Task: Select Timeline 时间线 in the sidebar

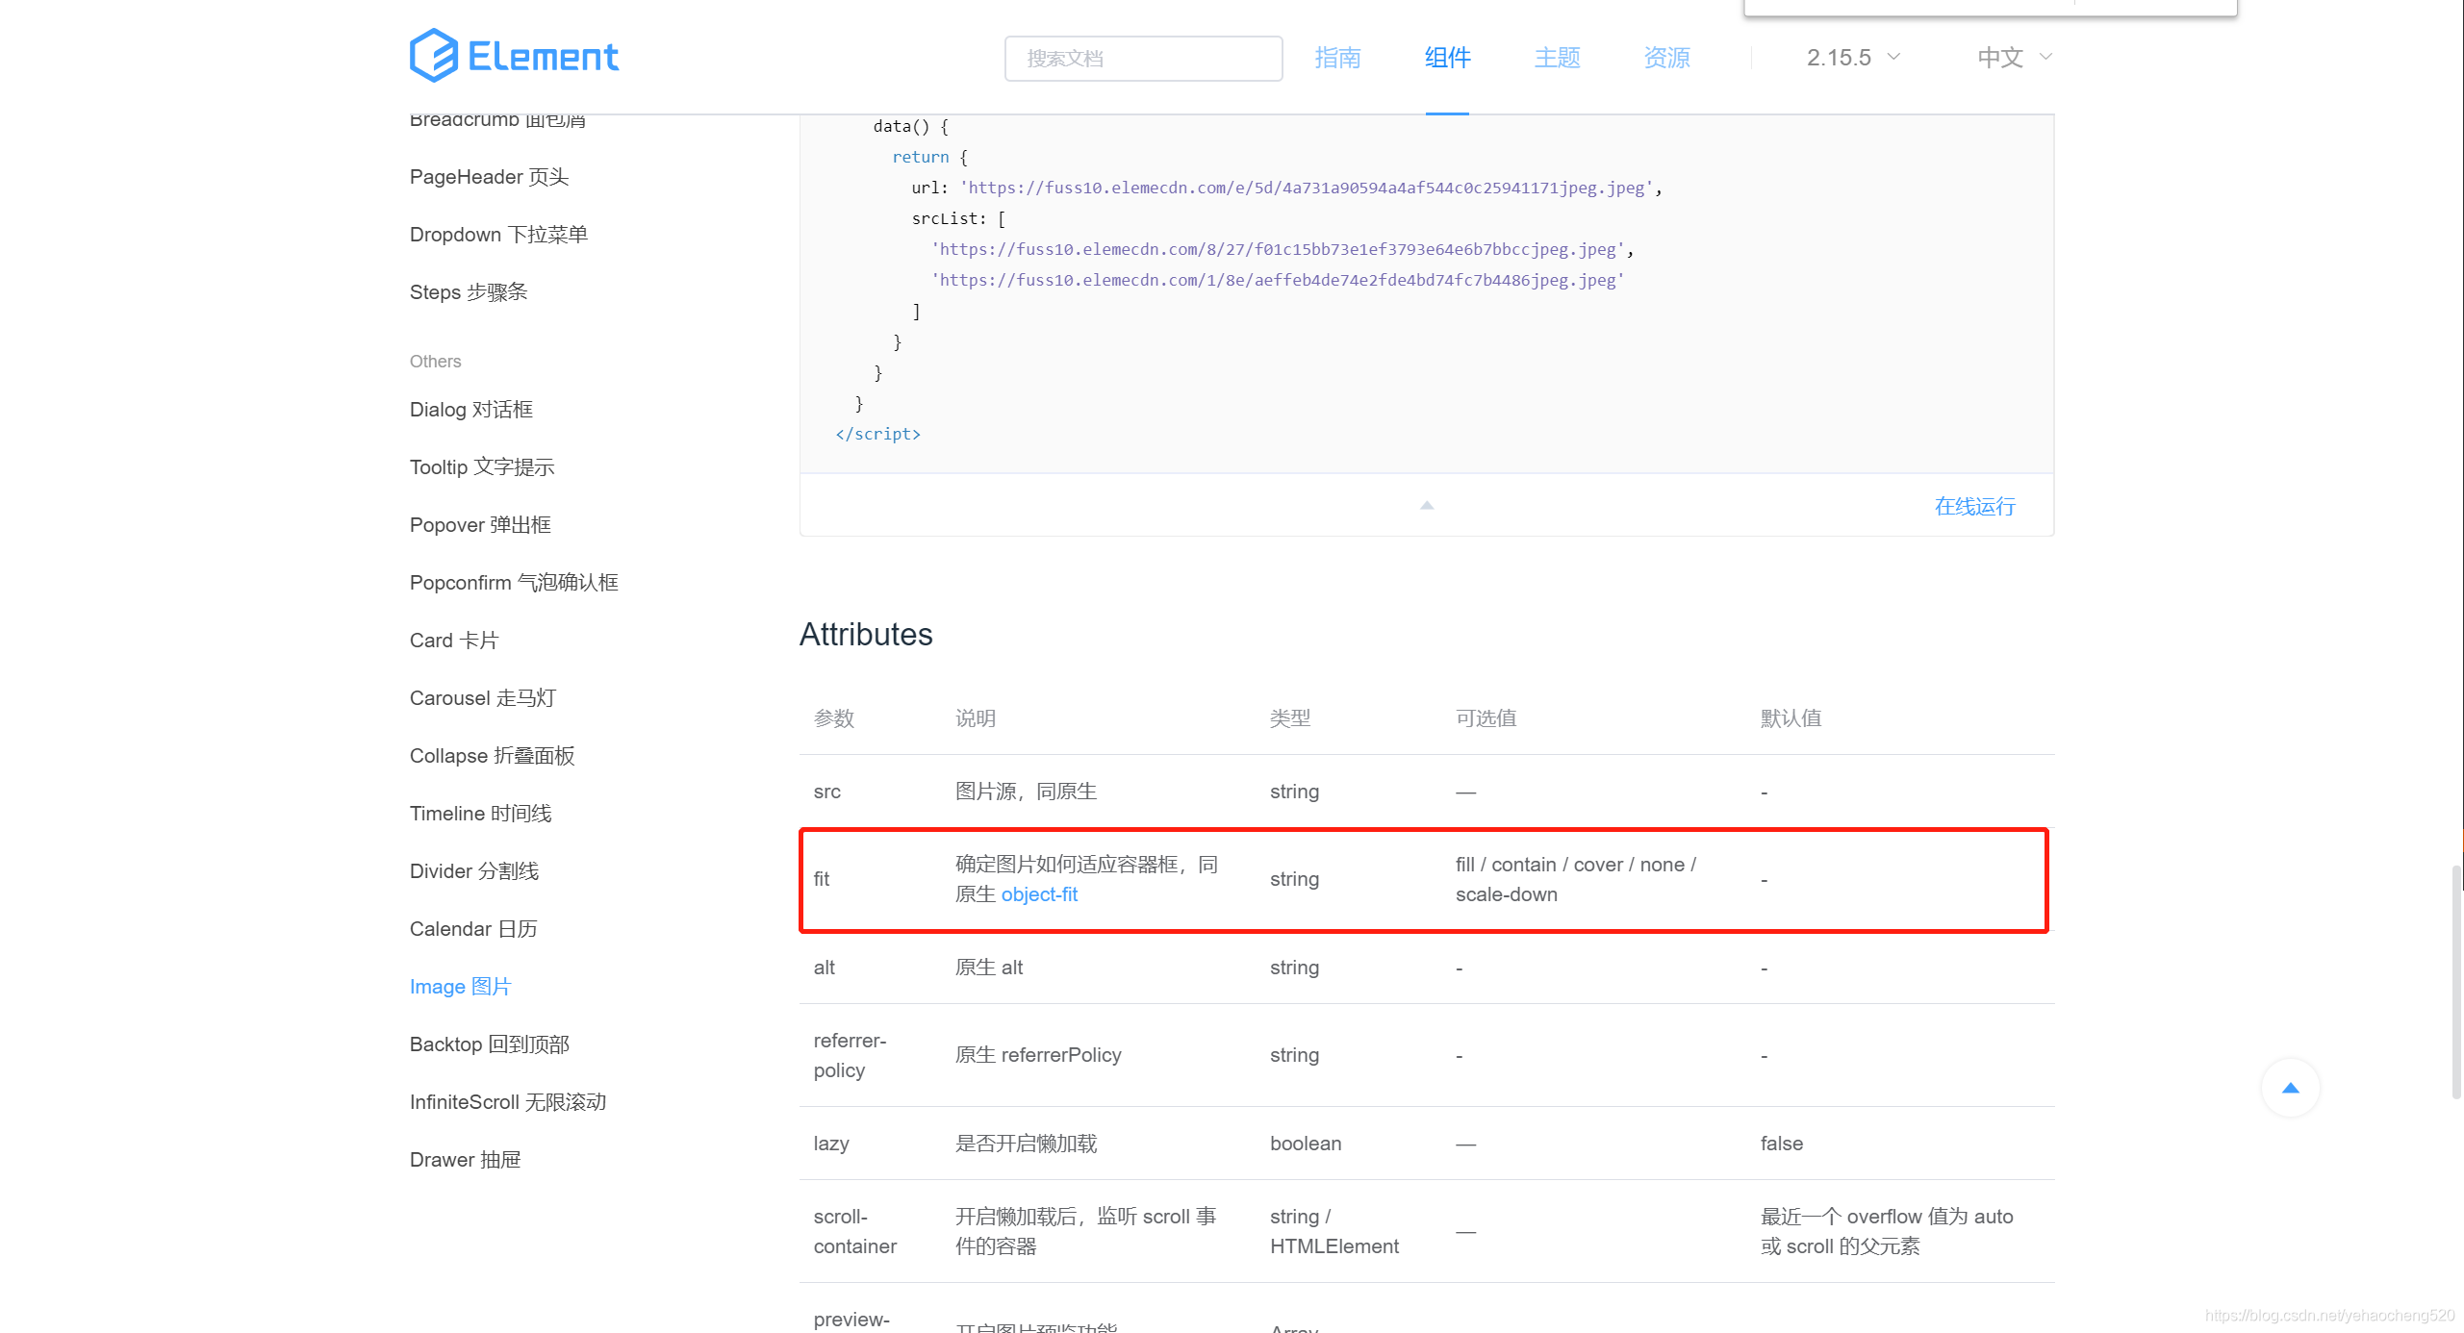Action: click(x=480, y=814)
